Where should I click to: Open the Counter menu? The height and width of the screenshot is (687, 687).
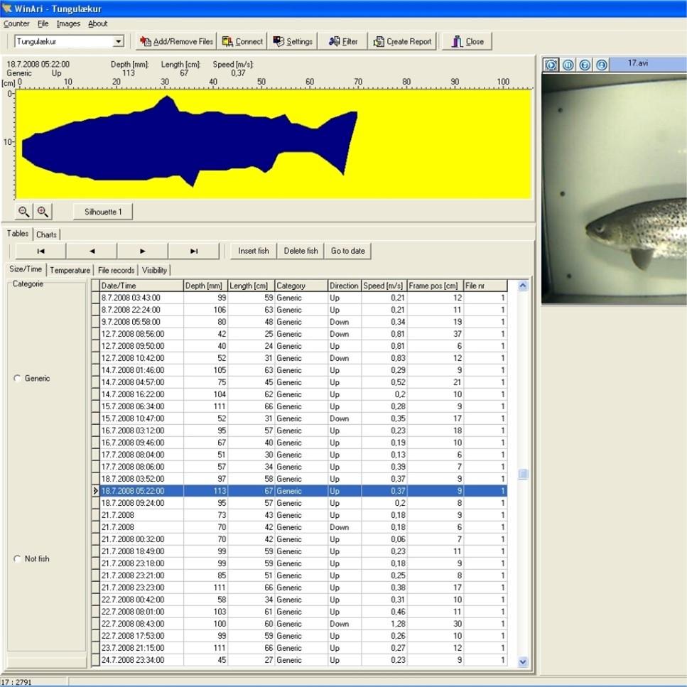tap(16, 23)
